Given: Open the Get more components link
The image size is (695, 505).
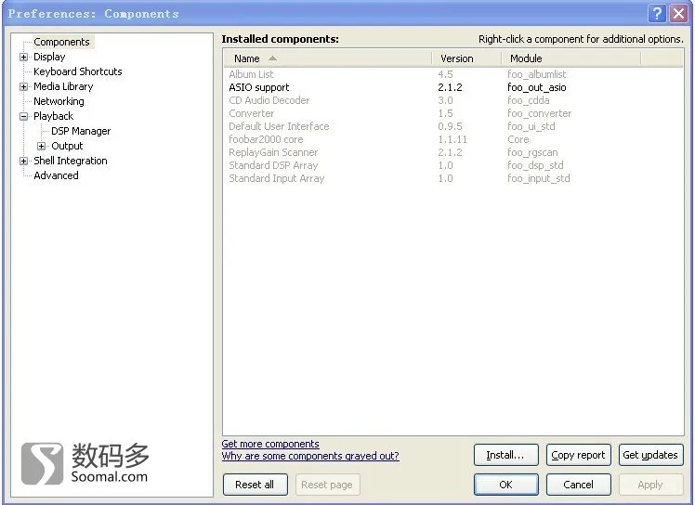Looking at the screenshot, I should [270, 444].
